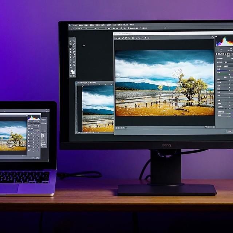Click the Auto link above Exposure slider

pos(225,77)
